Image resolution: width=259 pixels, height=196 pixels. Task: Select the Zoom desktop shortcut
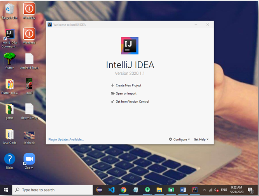[29, 161]
